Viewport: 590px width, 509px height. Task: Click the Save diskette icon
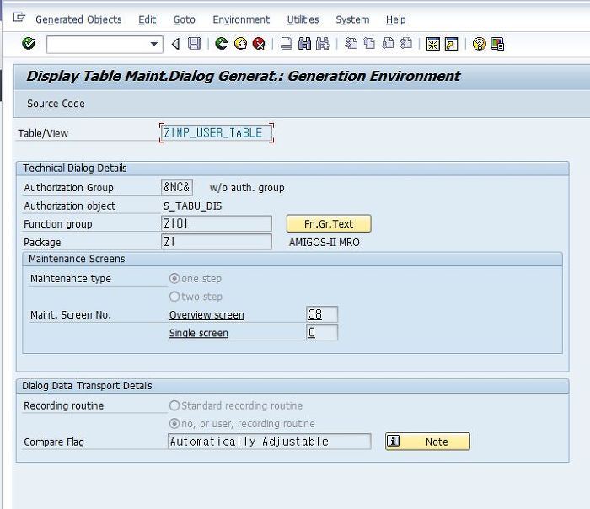194,44
